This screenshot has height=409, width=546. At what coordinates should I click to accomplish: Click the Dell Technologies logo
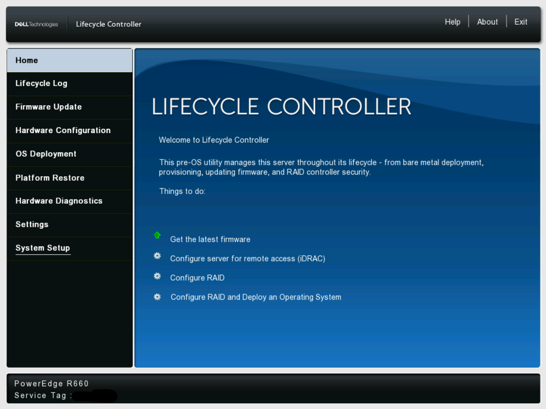[x=36, y=24]
